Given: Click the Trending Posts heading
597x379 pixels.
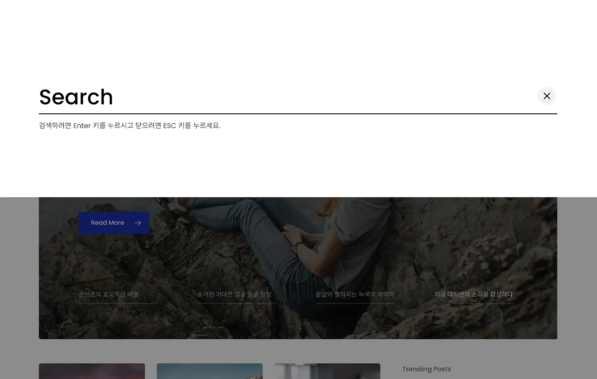Looking at the screenshot, I should (x=426, y=369).
